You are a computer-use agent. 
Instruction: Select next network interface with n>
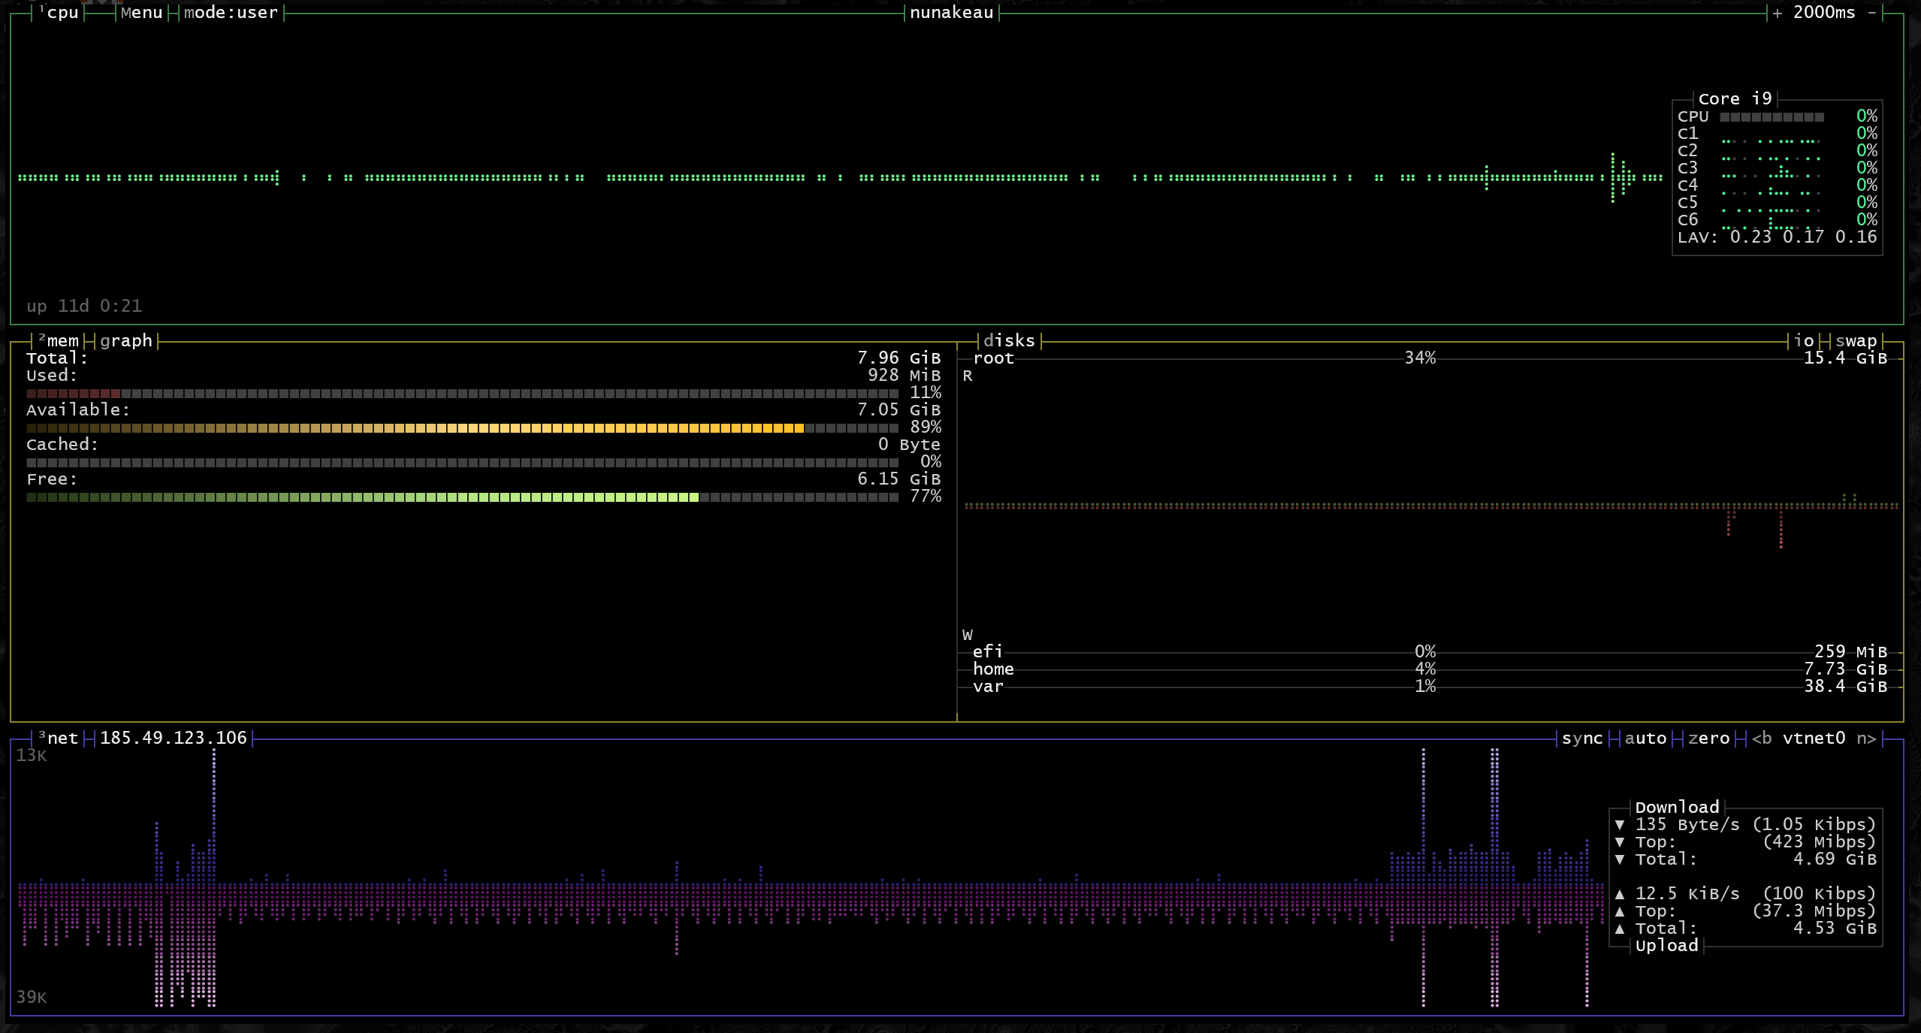1866,739
